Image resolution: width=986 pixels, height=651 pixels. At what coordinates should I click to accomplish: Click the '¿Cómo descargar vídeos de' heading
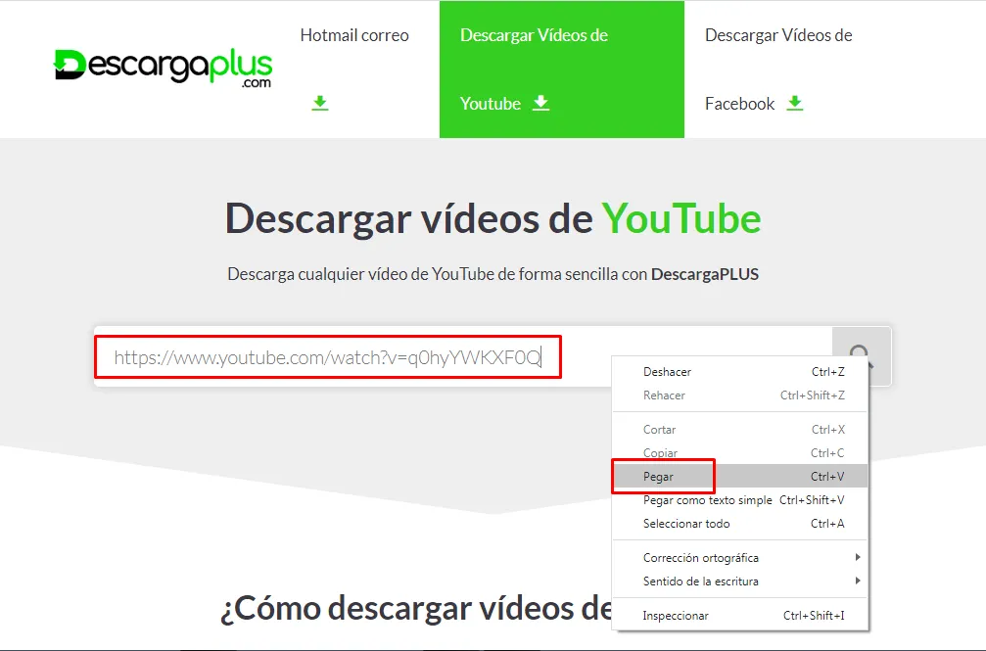point(416,608)
